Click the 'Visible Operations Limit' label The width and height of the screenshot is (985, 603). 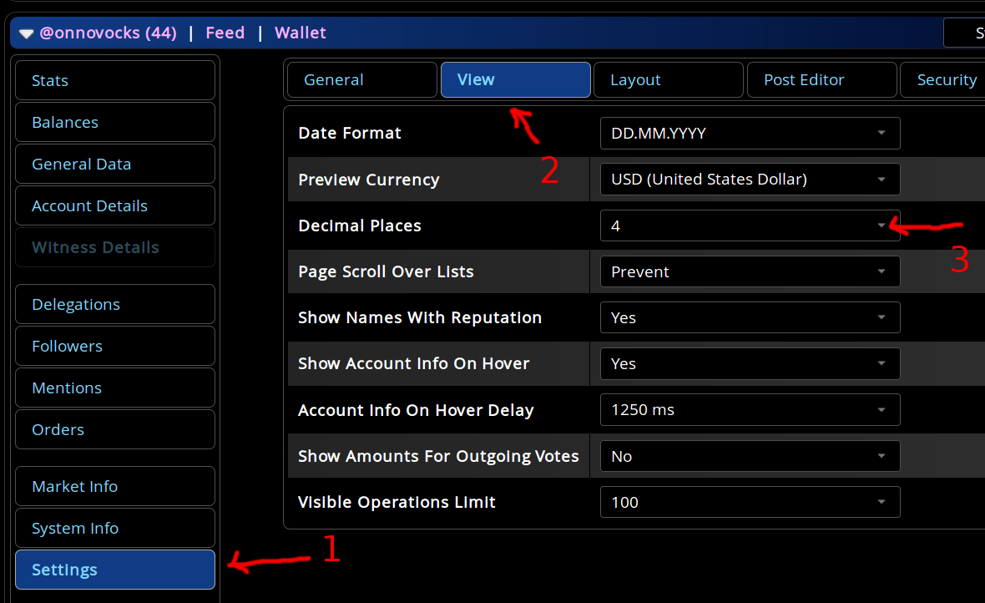click(x=397, y=502)
